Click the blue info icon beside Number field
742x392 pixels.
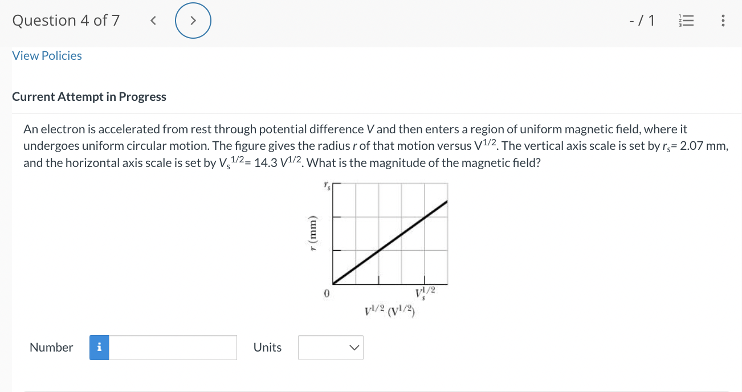pos(98,347)
